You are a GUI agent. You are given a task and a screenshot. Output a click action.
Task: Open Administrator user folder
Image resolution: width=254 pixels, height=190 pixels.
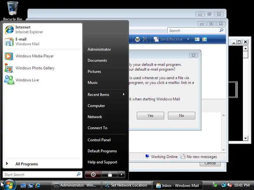click(x=99, y=49)
